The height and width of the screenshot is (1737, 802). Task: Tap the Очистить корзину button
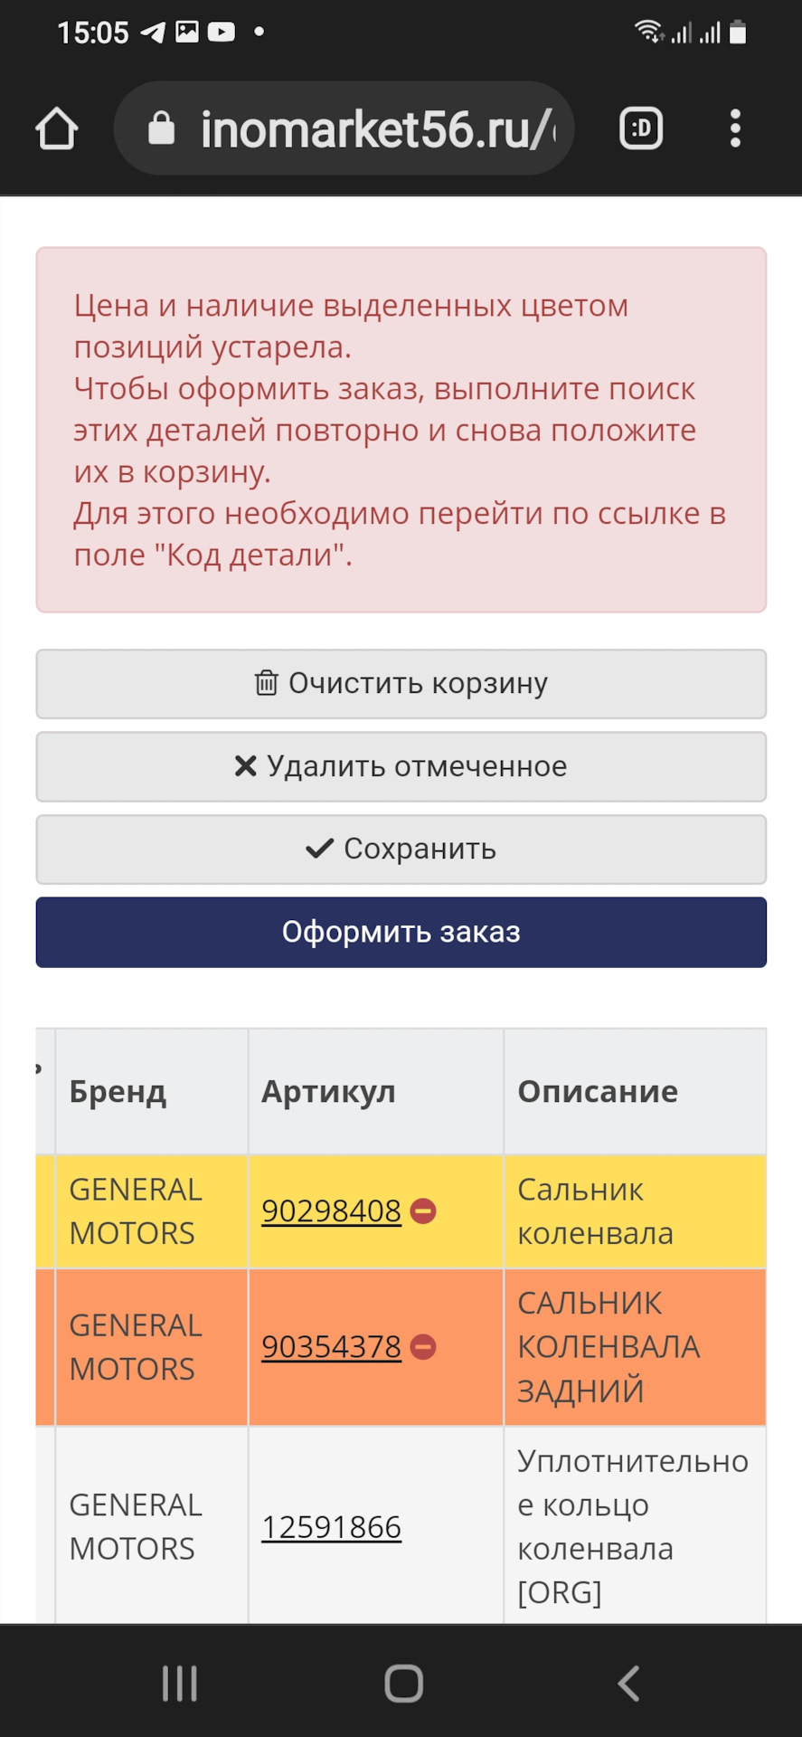tap(401, 684)
